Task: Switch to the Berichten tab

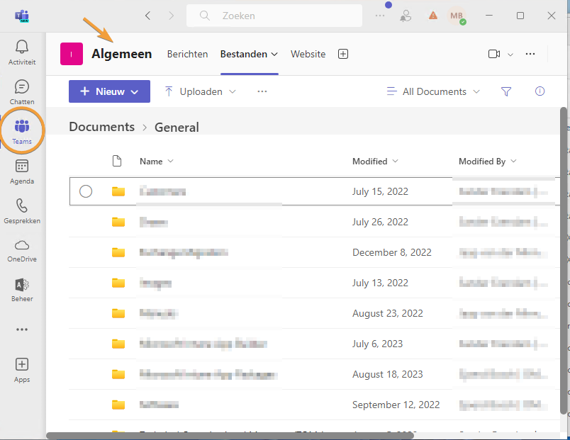Action: 187,54
